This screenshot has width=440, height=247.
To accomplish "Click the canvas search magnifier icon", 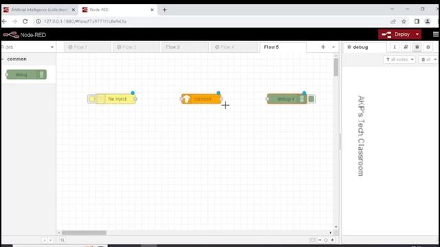I will [63, 240].
